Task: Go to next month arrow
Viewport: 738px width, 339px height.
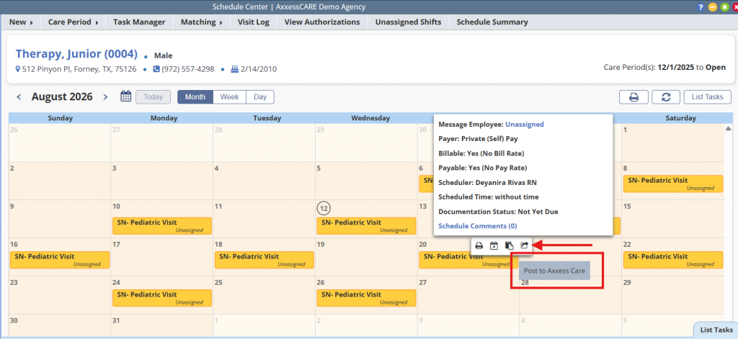Action: [x=105, y=97]
